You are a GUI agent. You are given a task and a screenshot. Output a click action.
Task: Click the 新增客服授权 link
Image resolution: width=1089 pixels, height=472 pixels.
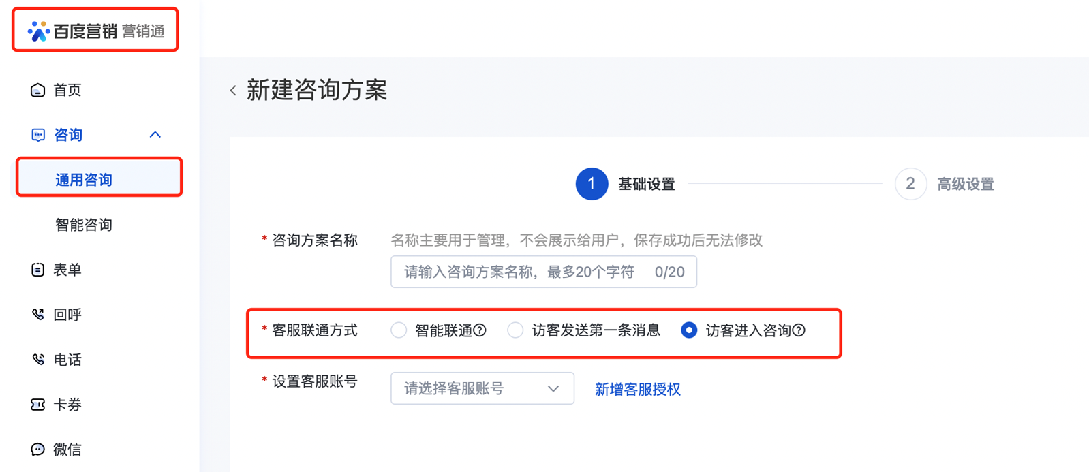tap(637, 389)
